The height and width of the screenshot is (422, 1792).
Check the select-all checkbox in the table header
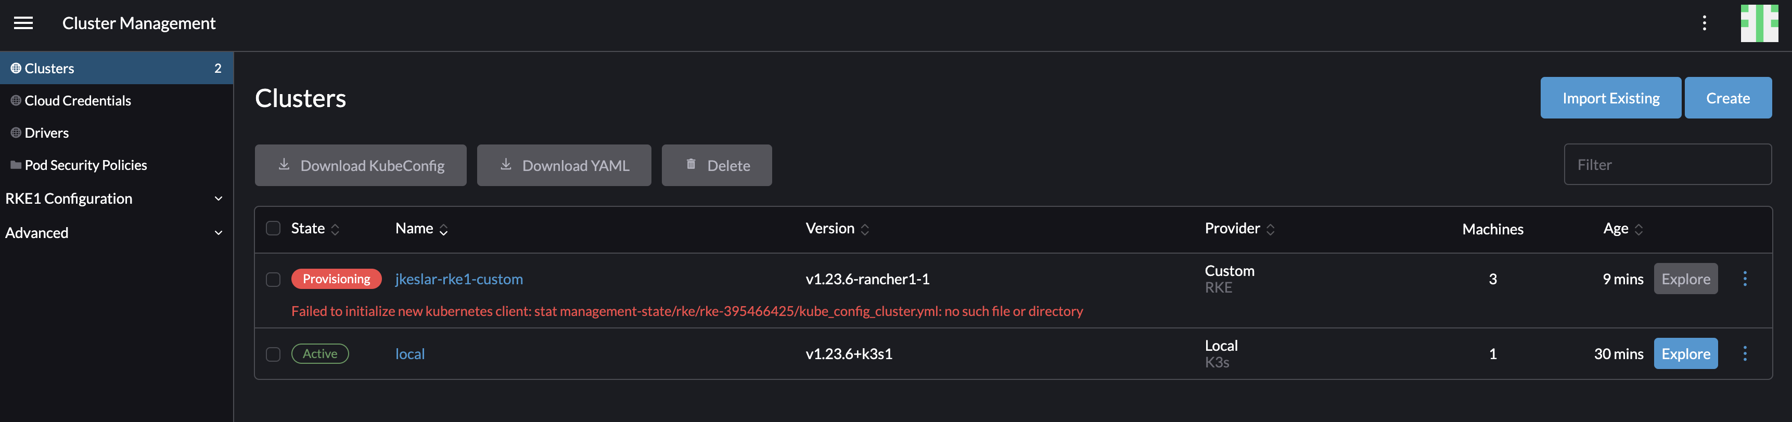273,228
